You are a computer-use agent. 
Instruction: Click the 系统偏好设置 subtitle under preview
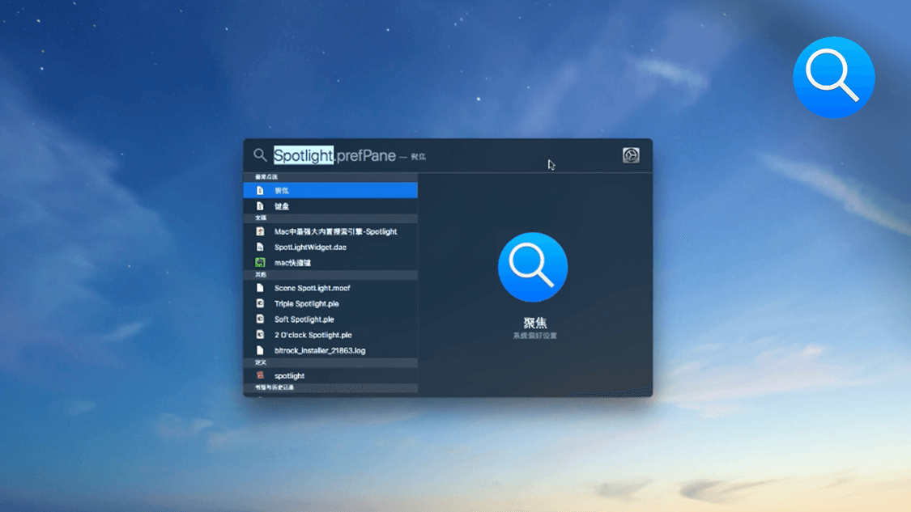[534, 336]
